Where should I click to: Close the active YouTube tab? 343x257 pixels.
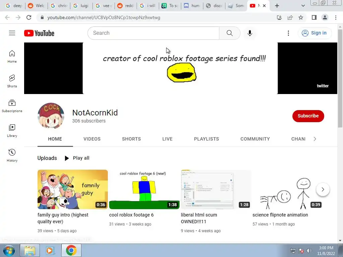pos(264,6)
